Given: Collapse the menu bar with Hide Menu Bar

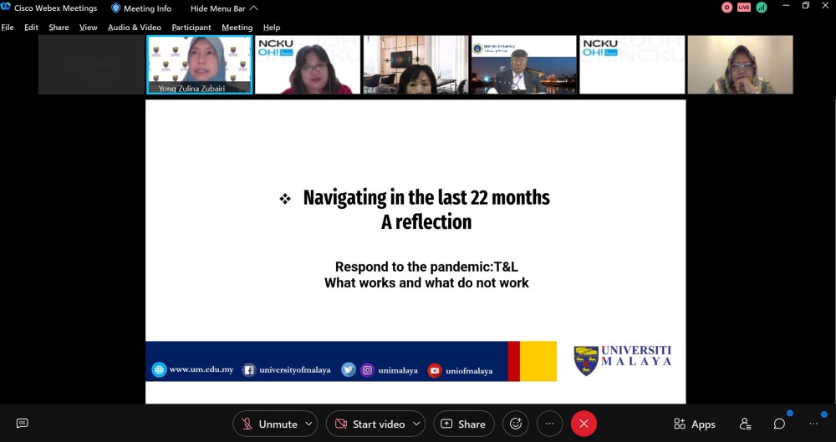Looking at the screenshot, I should (224, 8).
